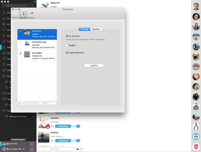Open andyrau's profile picture thumbnail
This screenshot has width=201, height=152.
[x=44, y=137]
